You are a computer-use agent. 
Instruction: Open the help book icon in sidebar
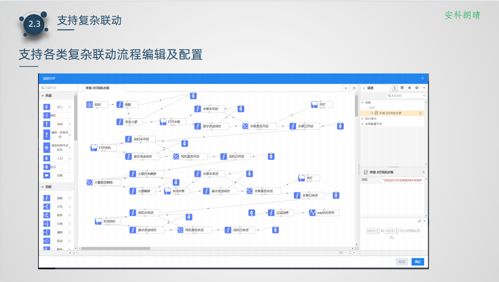tap(402, 88)
